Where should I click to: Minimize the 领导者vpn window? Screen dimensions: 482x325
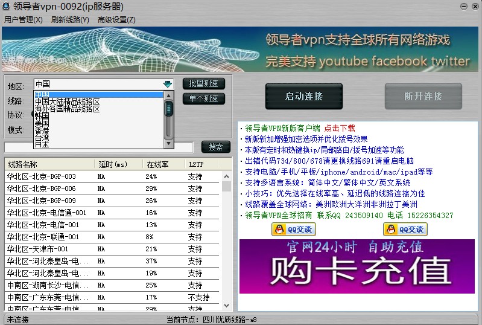[464, 7]
